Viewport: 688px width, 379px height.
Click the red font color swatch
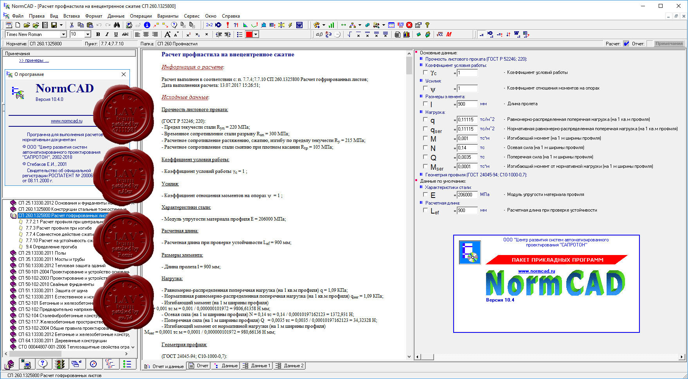point(249,34)
